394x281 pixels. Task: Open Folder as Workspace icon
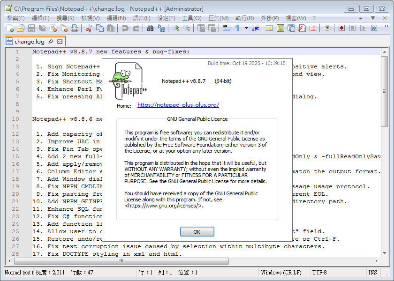(313, 28)
